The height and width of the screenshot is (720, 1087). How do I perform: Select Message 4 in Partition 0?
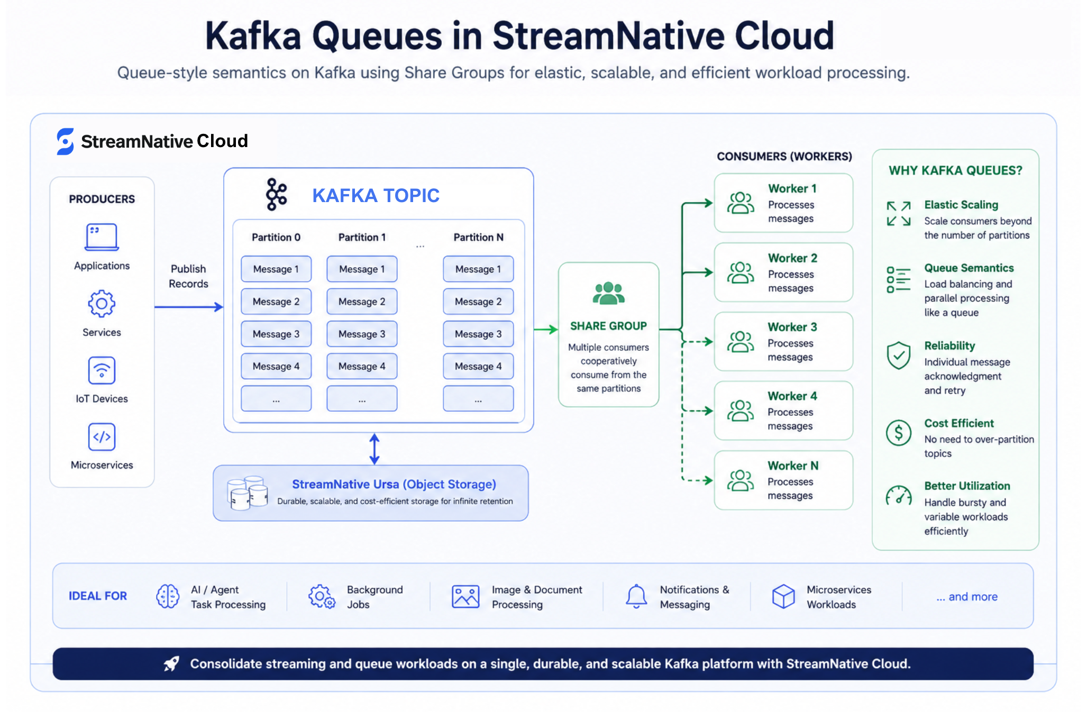(x=276, y=366)
